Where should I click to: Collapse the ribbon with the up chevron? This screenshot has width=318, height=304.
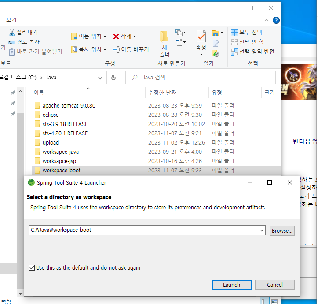coord(267,20)
